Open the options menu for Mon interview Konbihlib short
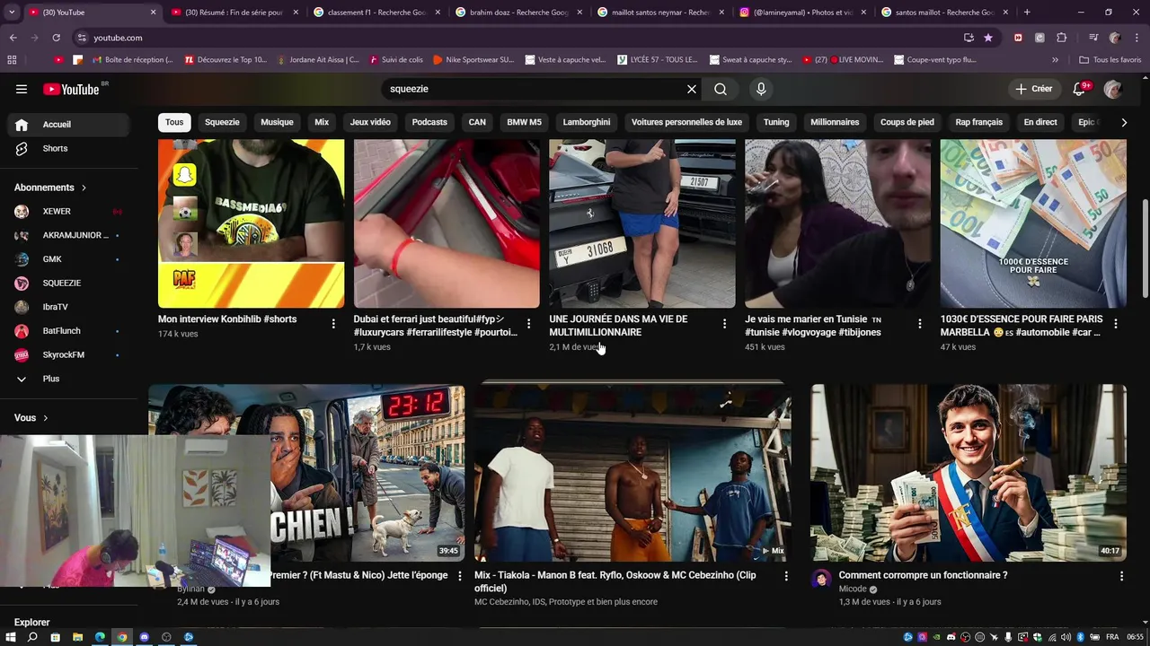 point(333,324)
